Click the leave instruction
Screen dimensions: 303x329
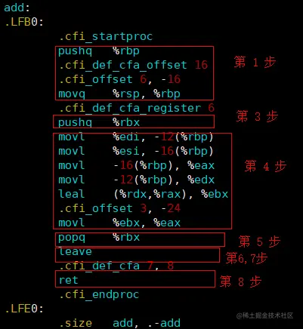[x=76, y=251]
